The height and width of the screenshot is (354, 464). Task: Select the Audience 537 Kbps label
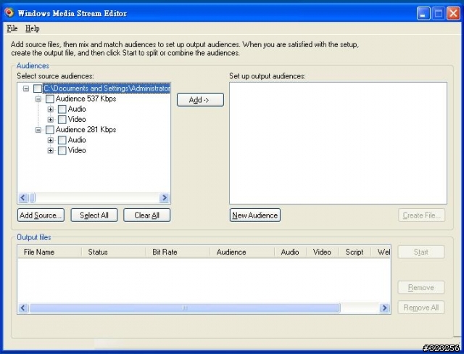coord(86,99)
